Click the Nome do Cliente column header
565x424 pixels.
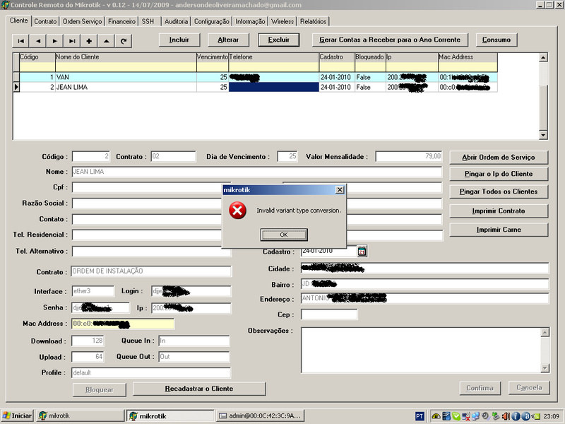click(x=126, y=57)
